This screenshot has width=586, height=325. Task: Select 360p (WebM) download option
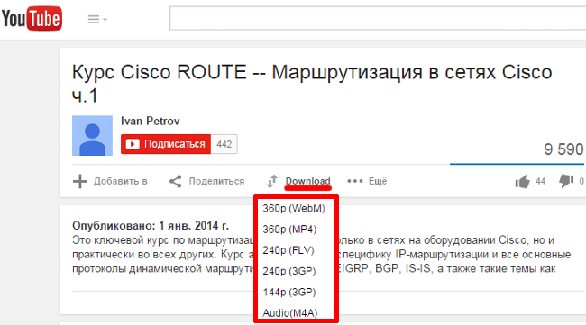(x=294, y=208)
